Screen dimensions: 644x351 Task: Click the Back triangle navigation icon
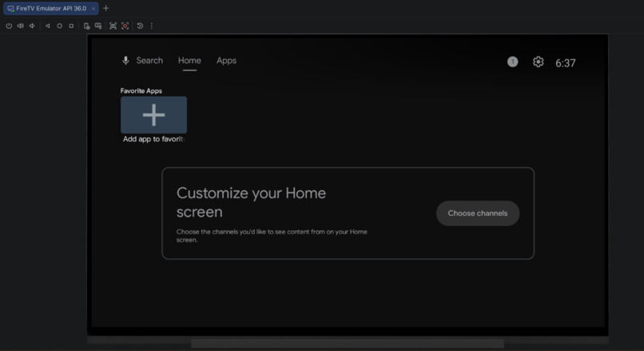[48, 26]
